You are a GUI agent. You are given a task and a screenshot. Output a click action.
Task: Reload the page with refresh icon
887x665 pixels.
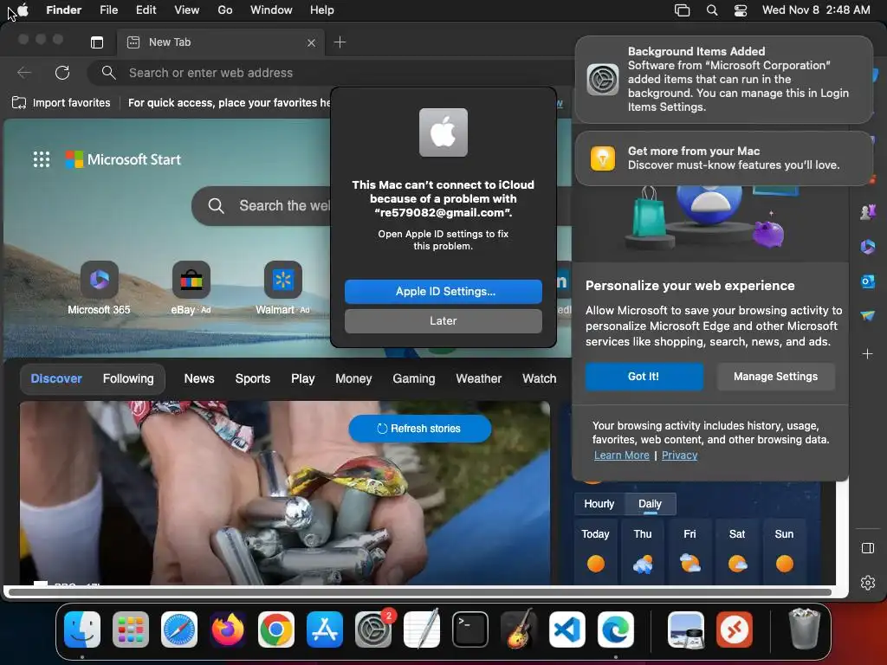[x=62, y=73]
